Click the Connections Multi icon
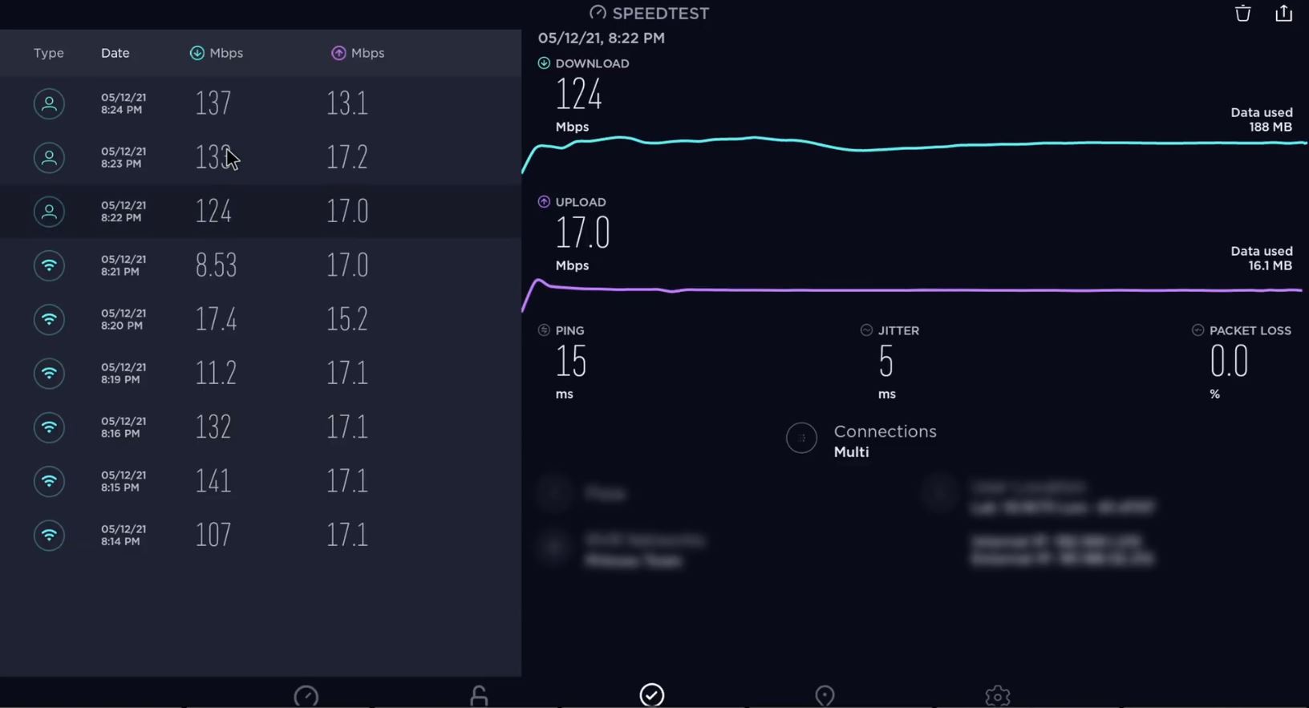The height and width of the screenshot is (708, 1309). click(x=801, y=438)
